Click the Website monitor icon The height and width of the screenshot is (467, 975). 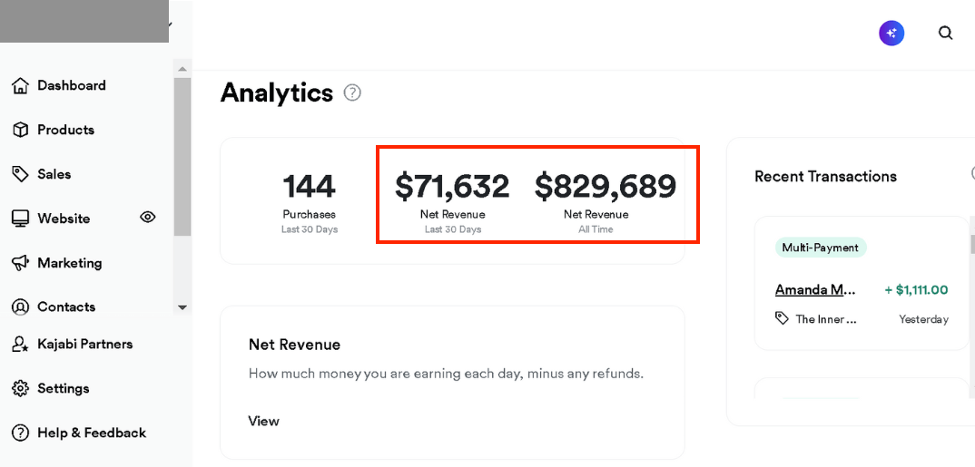point(20,219)
